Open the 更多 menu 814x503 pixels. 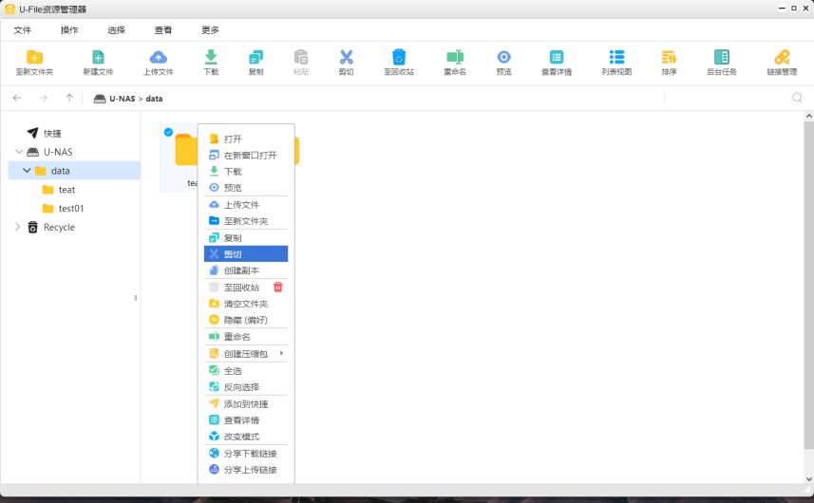pos(210,30)
